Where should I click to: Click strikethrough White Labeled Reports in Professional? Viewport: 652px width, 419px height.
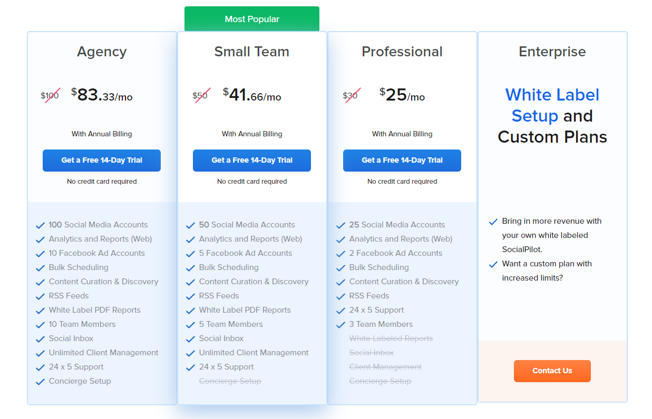(391, 338)
